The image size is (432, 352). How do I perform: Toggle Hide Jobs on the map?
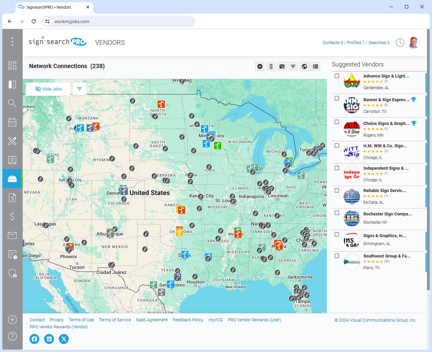point(48,89)
